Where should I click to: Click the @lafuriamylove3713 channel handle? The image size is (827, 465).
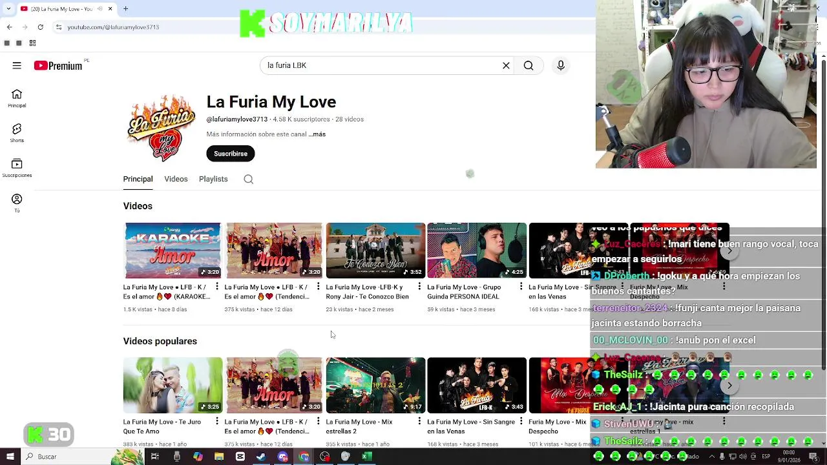(x=237, y=119)
